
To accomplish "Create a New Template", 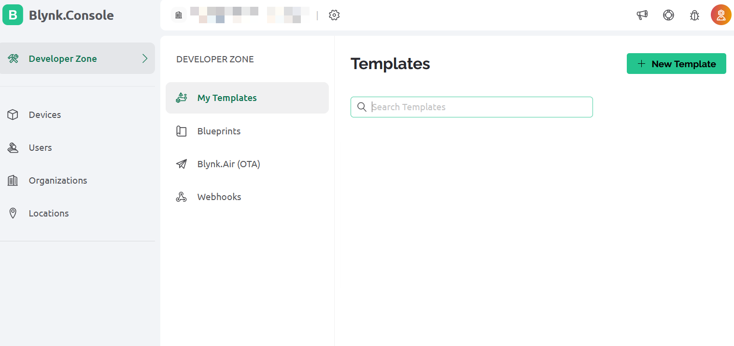I will point(677,64).
